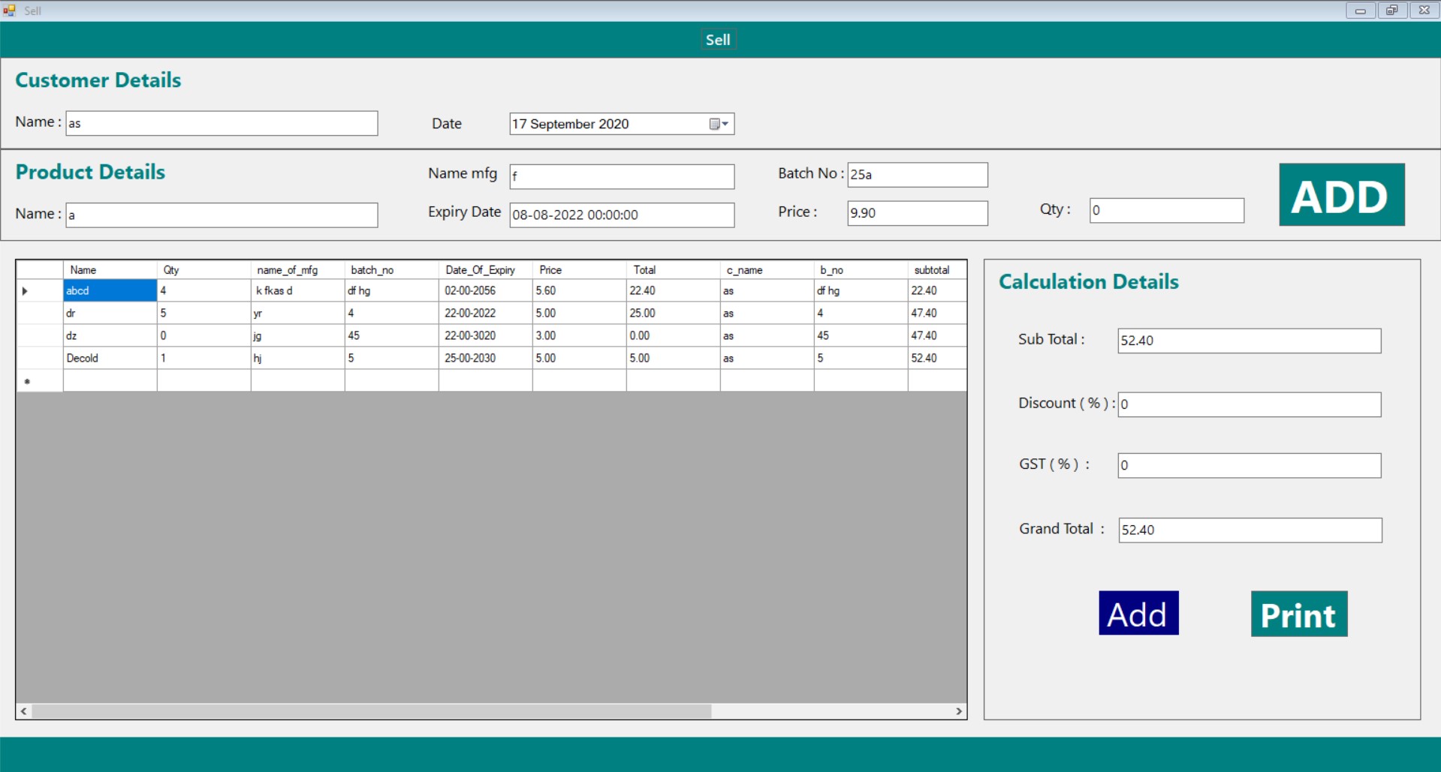Image resolution: width=1441 pixels, height=772 pixels.
Task: Click the grid's scroll left arrow
Action: pos(24,711)
